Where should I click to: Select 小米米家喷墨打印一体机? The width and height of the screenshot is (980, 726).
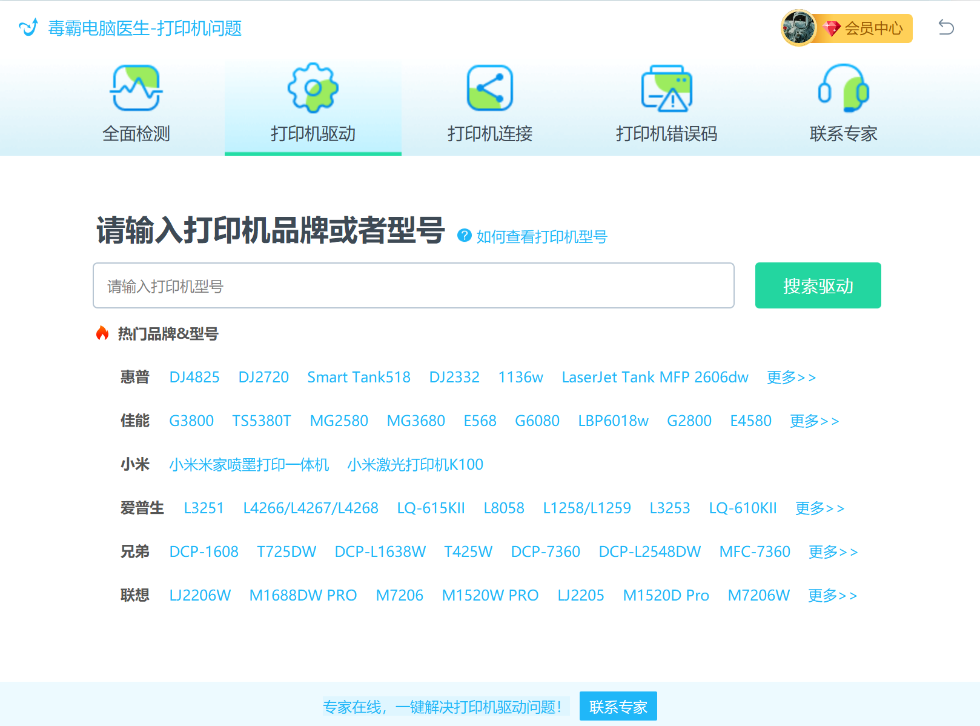click(x=249, y=464)
